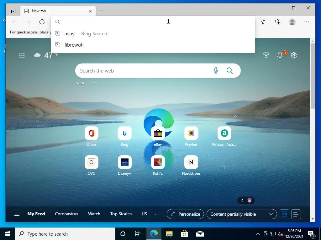Open more feed topics ellipsis
Viewport: 321px width, 240px height.
coord(157,214)
